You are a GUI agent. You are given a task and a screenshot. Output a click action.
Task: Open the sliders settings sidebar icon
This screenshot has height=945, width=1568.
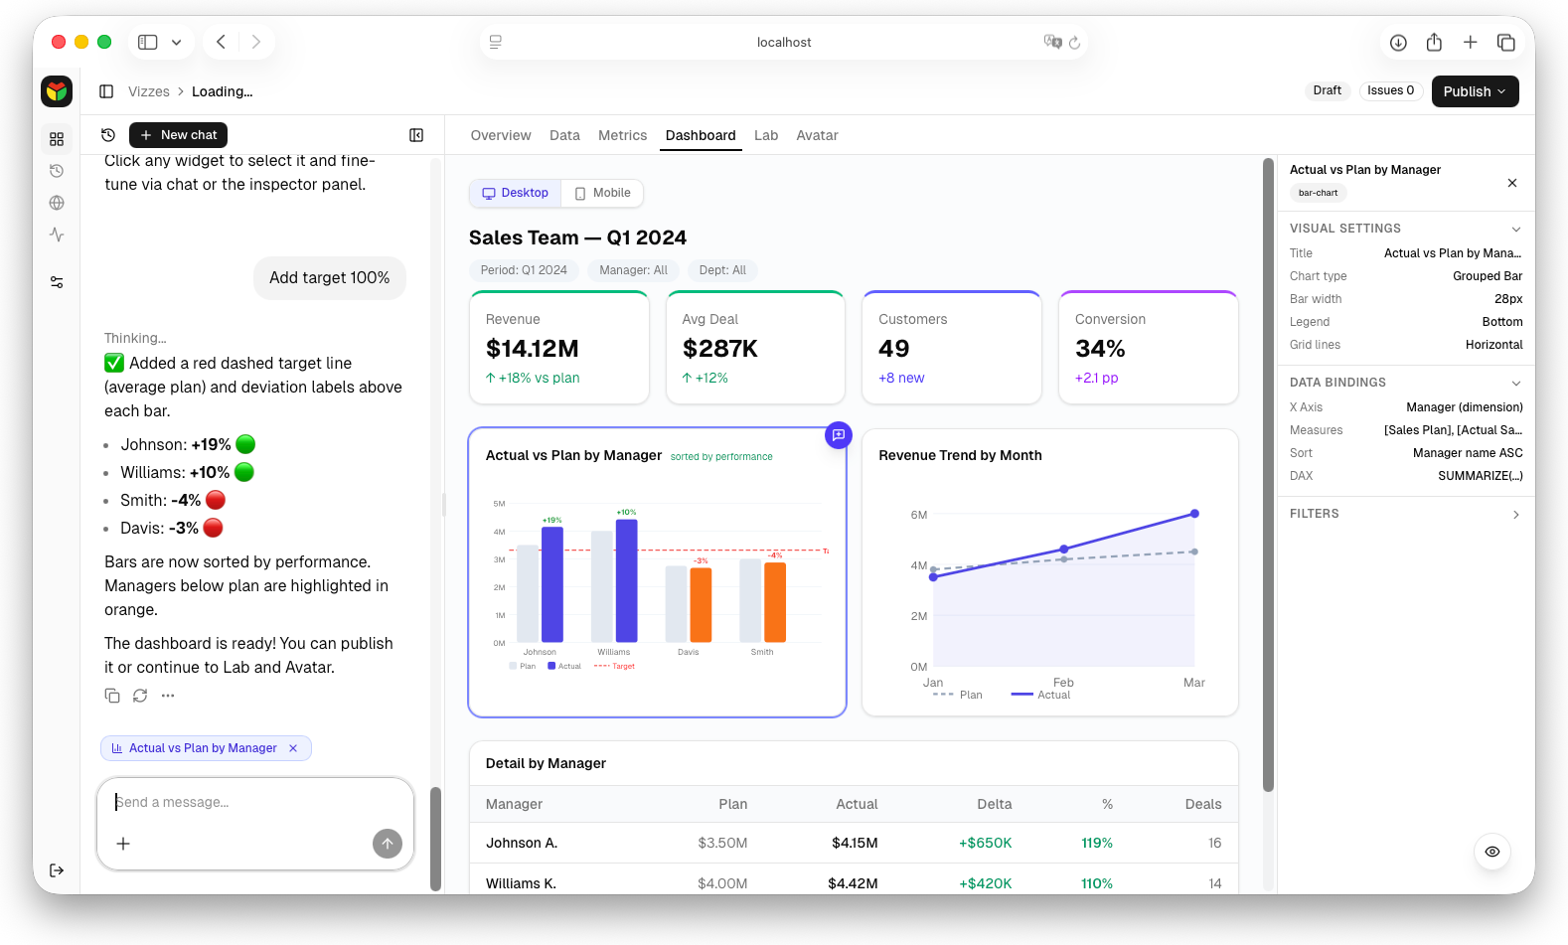57,283
